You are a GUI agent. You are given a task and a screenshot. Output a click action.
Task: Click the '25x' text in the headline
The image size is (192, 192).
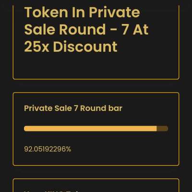36,47
